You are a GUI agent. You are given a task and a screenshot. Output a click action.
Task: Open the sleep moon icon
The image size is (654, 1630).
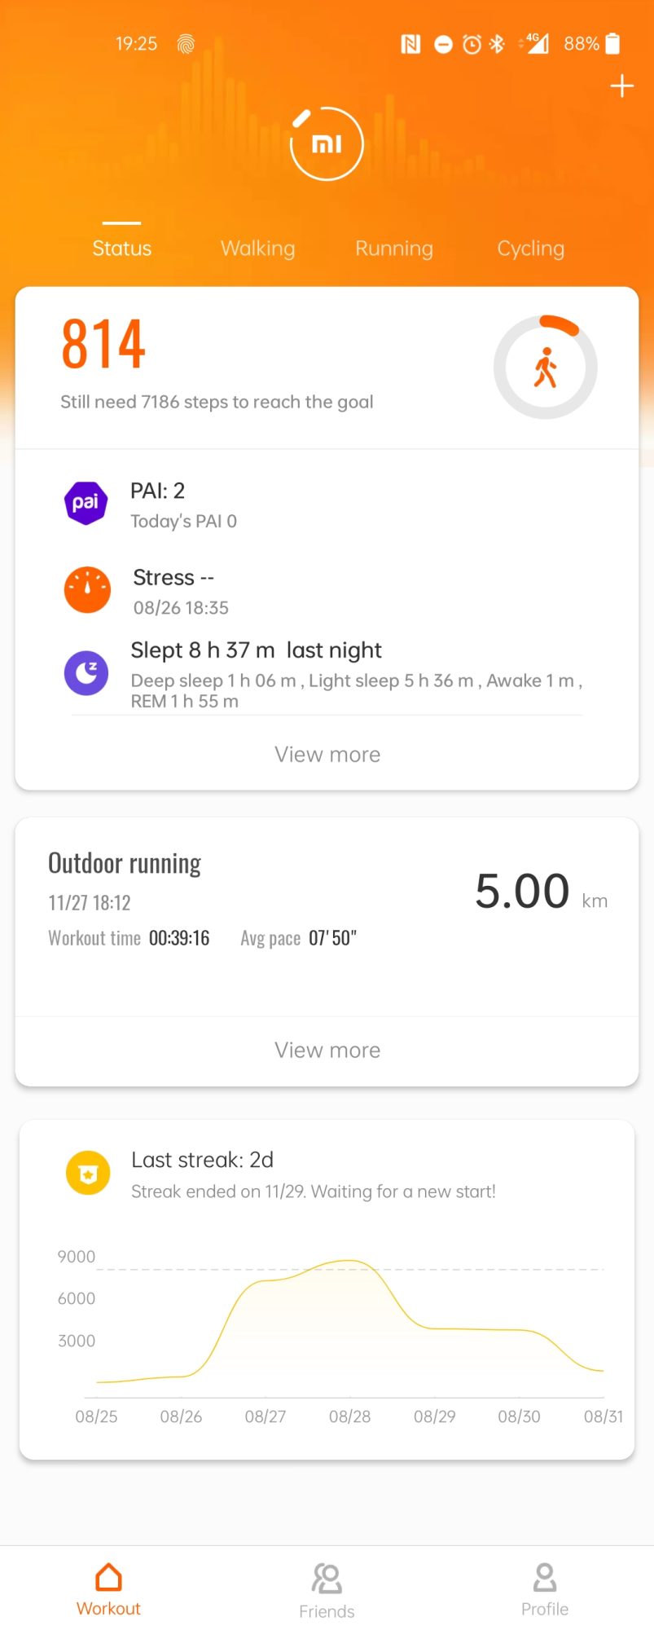click(86, 672)
